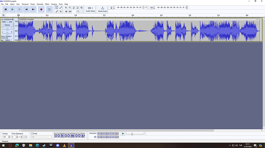Open time signature denominator dropdown

[x=24, y=137]
